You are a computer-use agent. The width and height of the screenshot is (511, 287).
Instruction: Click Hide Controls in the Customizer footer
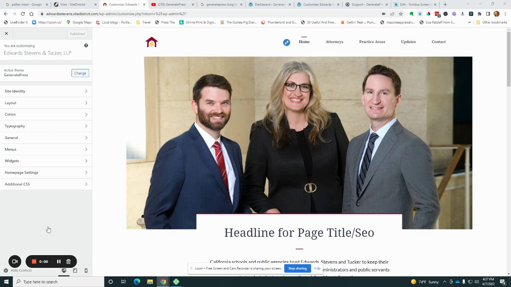[18, 270]
